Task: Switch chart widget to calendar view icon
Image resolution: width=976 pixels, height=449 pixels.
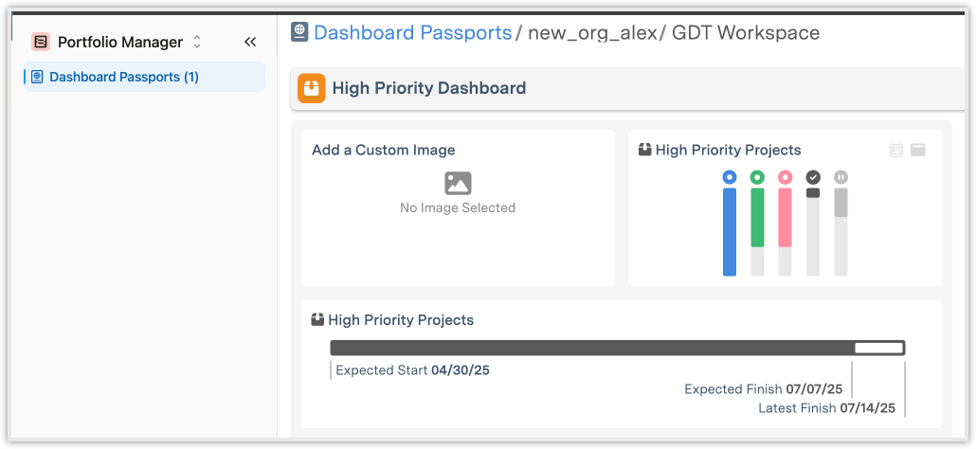Action: pyautogui.click(x=896, y=150)
